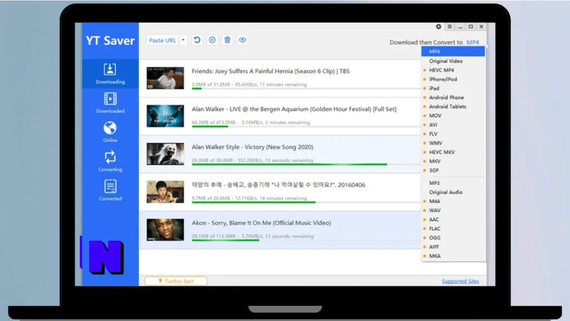Screen dimensions: 570x321
Task: Select iPad format
Action: [453, 89]
